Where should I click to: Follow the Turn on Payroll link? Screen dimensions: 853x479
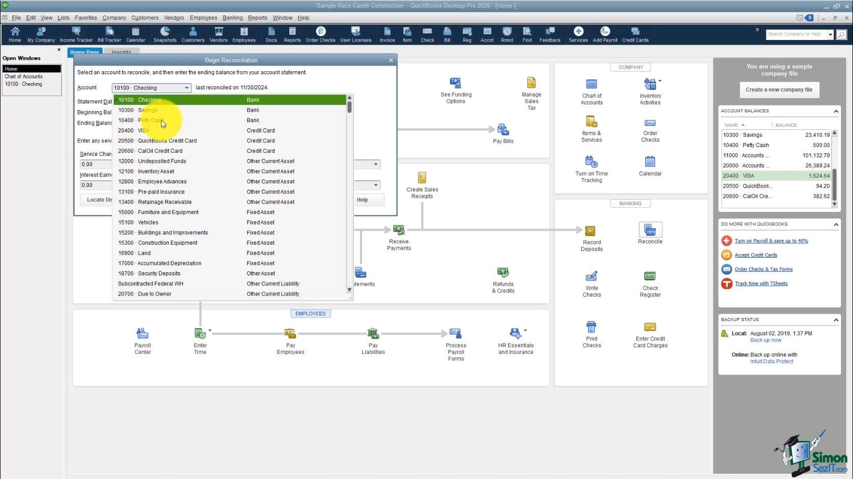click(x=771, y=241)
